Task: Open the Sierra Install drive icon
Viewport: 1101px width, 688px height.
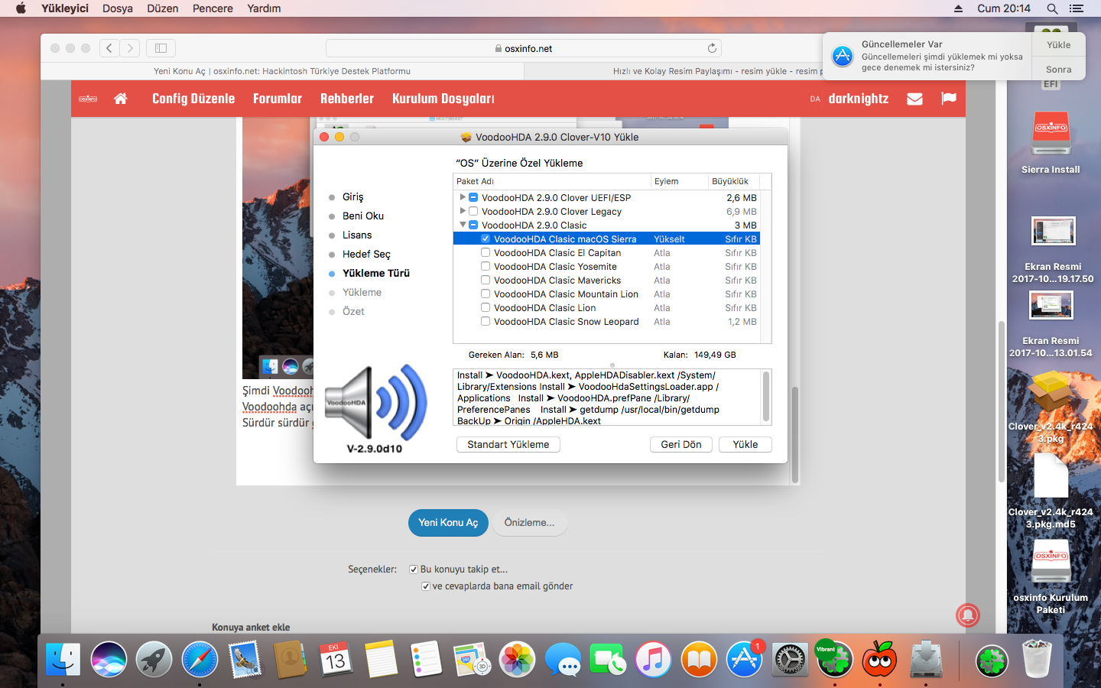Action: (x=1051, y=135)
